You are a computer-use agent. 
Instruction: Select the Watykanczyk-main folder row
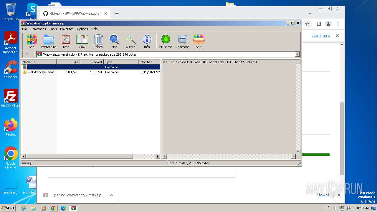(91, 72)
